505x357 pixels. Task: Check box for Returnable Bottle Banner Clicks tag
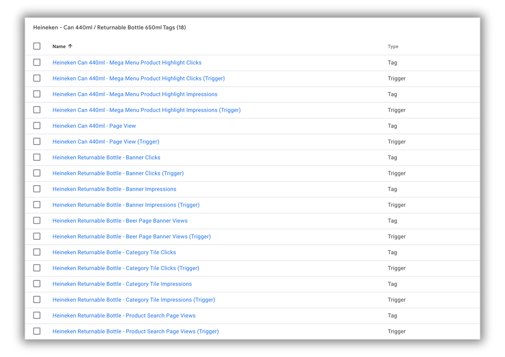pyautogui.click(x=37, y=157)
